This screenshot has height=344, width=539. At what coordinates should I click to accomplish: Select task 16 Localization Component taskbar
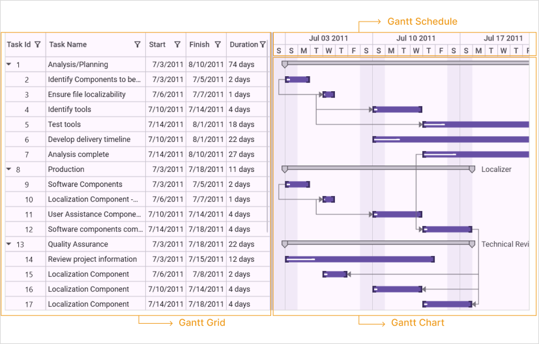pyautogui.click(x=398, y=289)
